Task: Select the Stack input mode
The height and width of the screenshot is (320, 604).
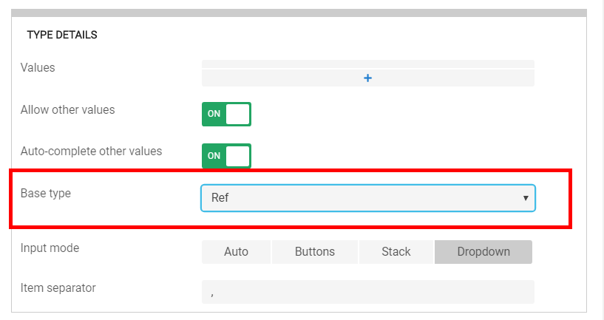Action: (396, 252)
